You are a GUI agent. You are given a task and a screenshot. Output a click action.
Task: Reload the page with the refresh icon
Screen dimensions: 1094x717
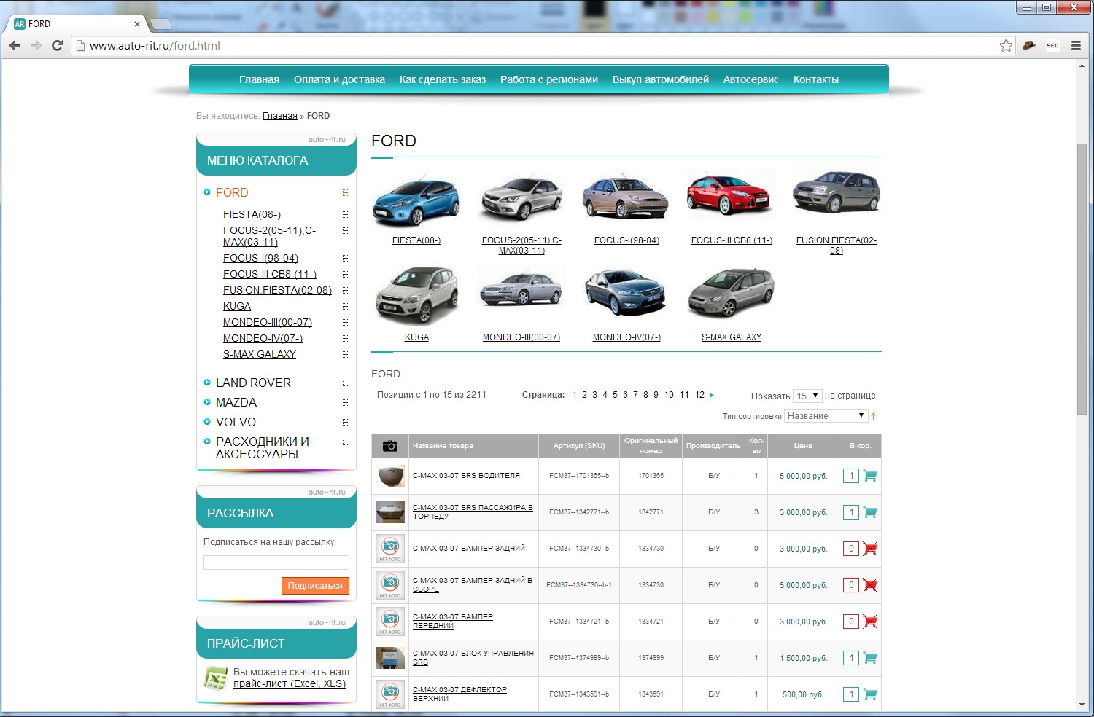point(57,45)
